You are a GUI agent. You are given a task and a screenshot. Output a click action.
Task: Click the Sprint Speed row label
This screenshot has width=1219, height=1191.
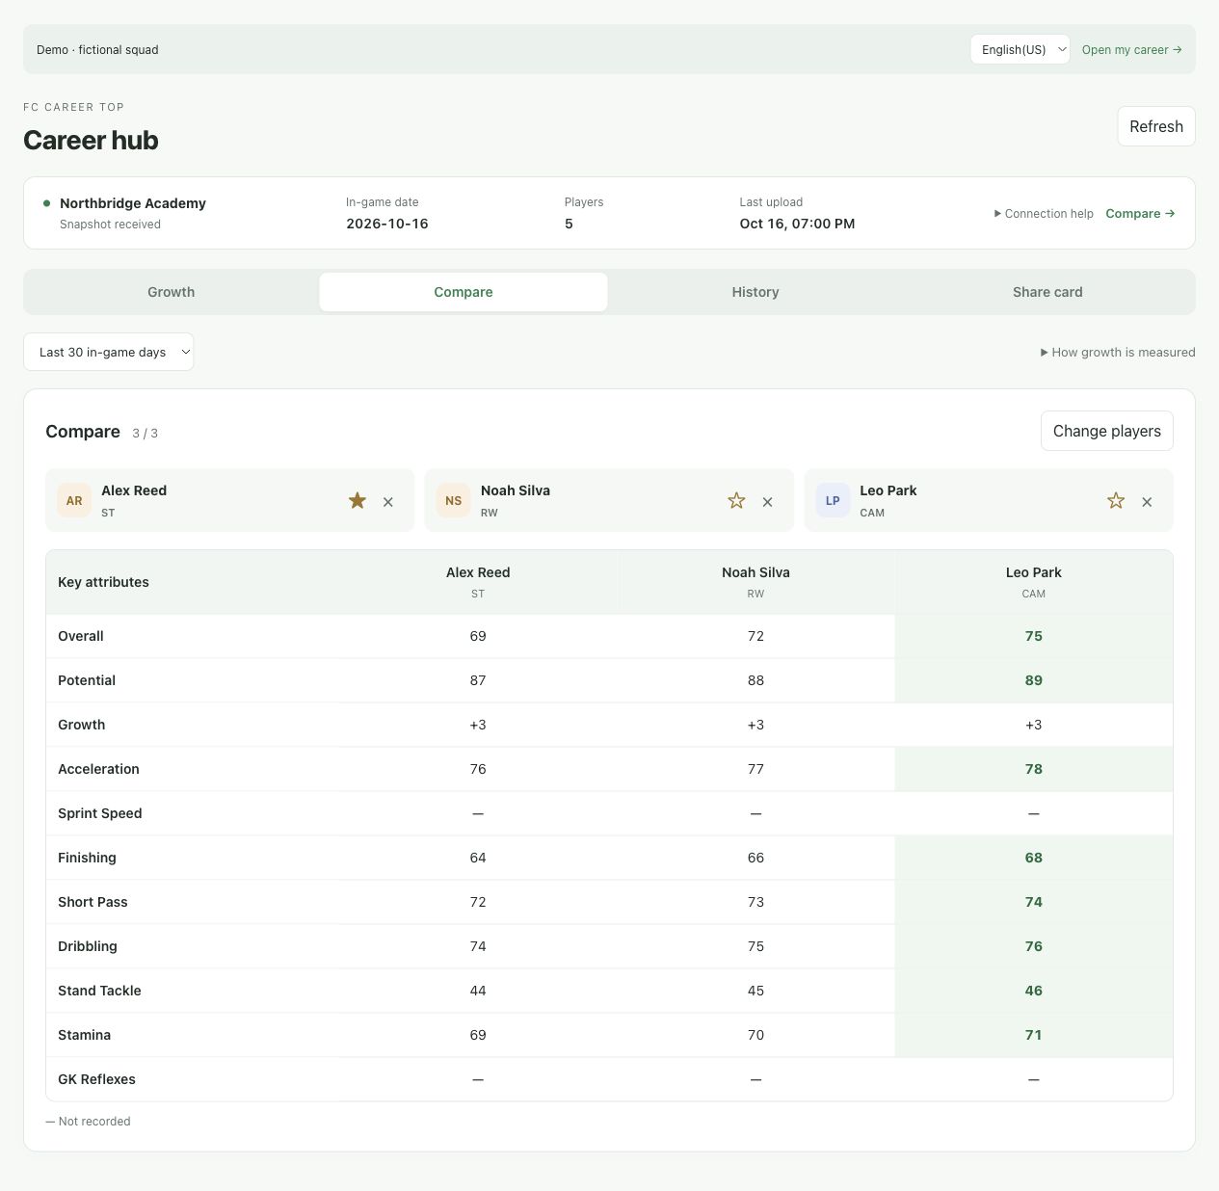click(x=100, y=813)
